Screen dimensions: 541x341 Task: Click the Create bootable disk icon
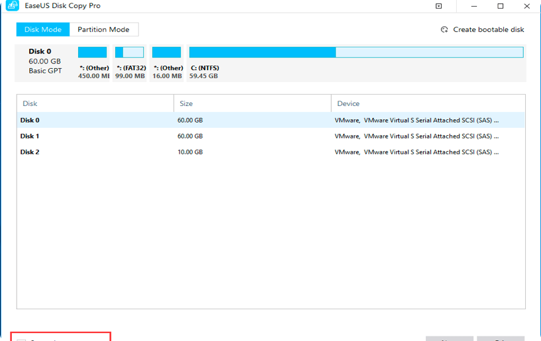pyautogui.click(x=444, y=30)
